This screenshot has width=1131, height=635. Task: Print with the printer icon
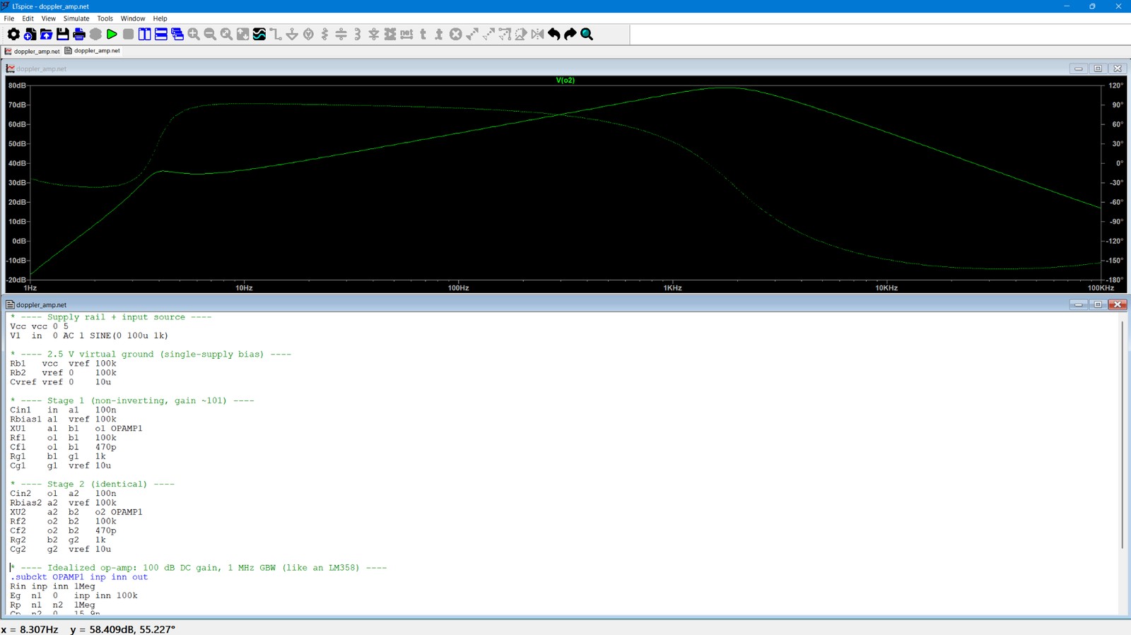[x=78, y=34]
